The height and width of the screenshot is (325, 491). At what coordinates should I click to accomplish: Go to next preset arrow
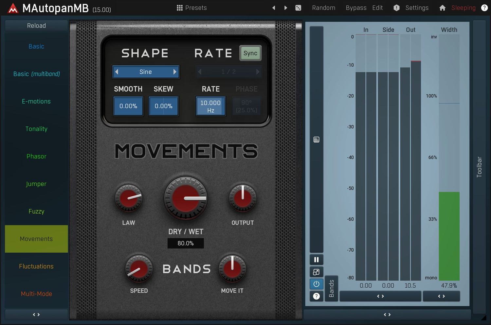click(286, 8)
